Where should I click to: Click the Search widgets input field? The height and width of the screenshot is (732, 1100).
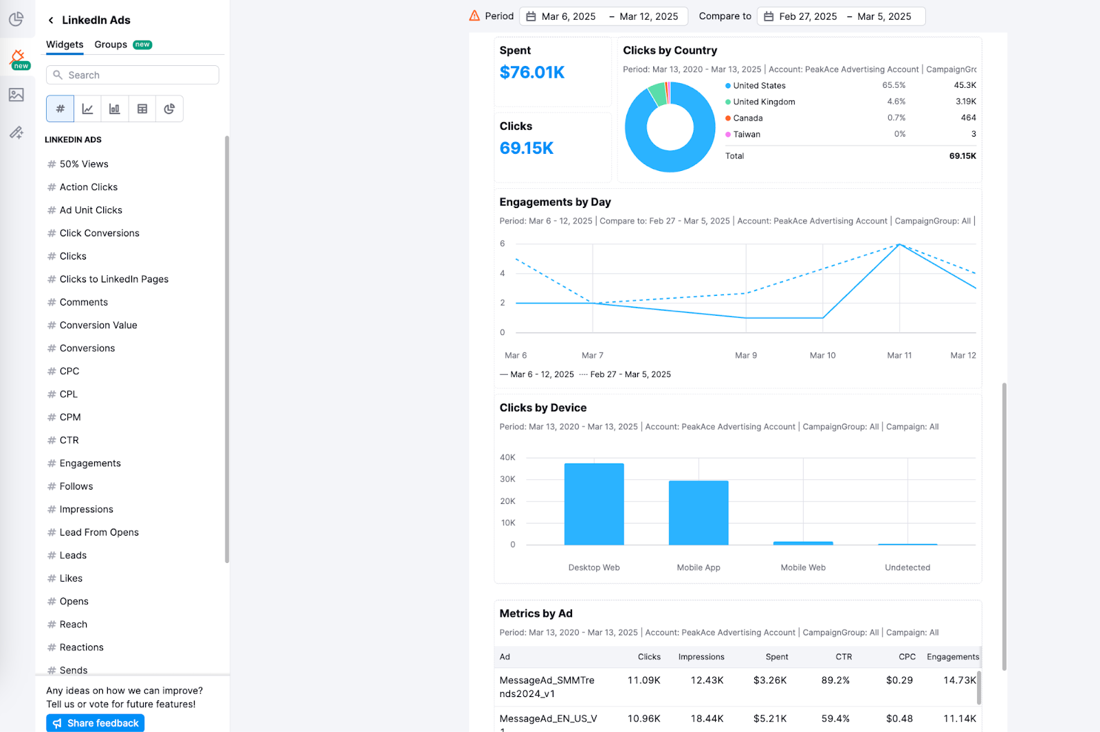coord(132,74)
